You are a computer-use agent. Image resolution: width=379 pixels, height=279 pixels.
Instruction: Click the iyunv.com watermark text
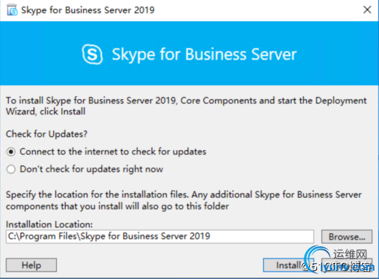point(347,267)
